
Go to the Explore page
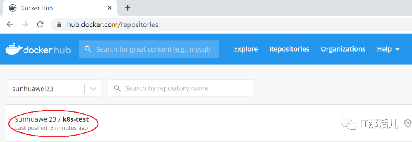point(246,49)
